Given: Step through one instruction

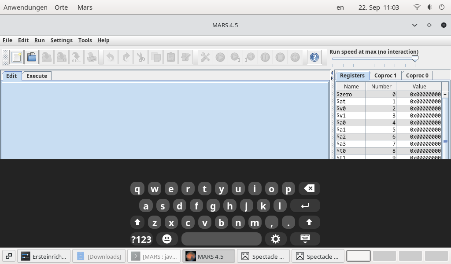Looking at the screenshot, I should tap(235, 57).
